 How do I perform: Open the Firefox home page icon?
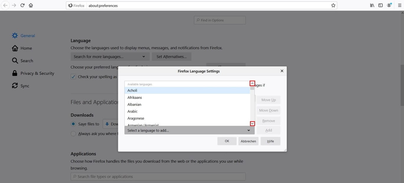[31, 5]
